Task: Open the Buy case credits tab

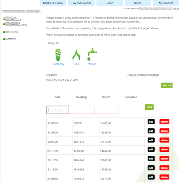Action: click(x=81, y=3)
